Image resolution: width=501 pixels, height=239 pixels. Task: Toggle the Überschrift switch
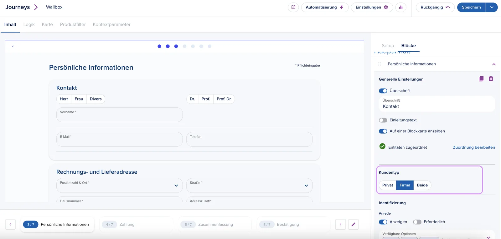383,91
